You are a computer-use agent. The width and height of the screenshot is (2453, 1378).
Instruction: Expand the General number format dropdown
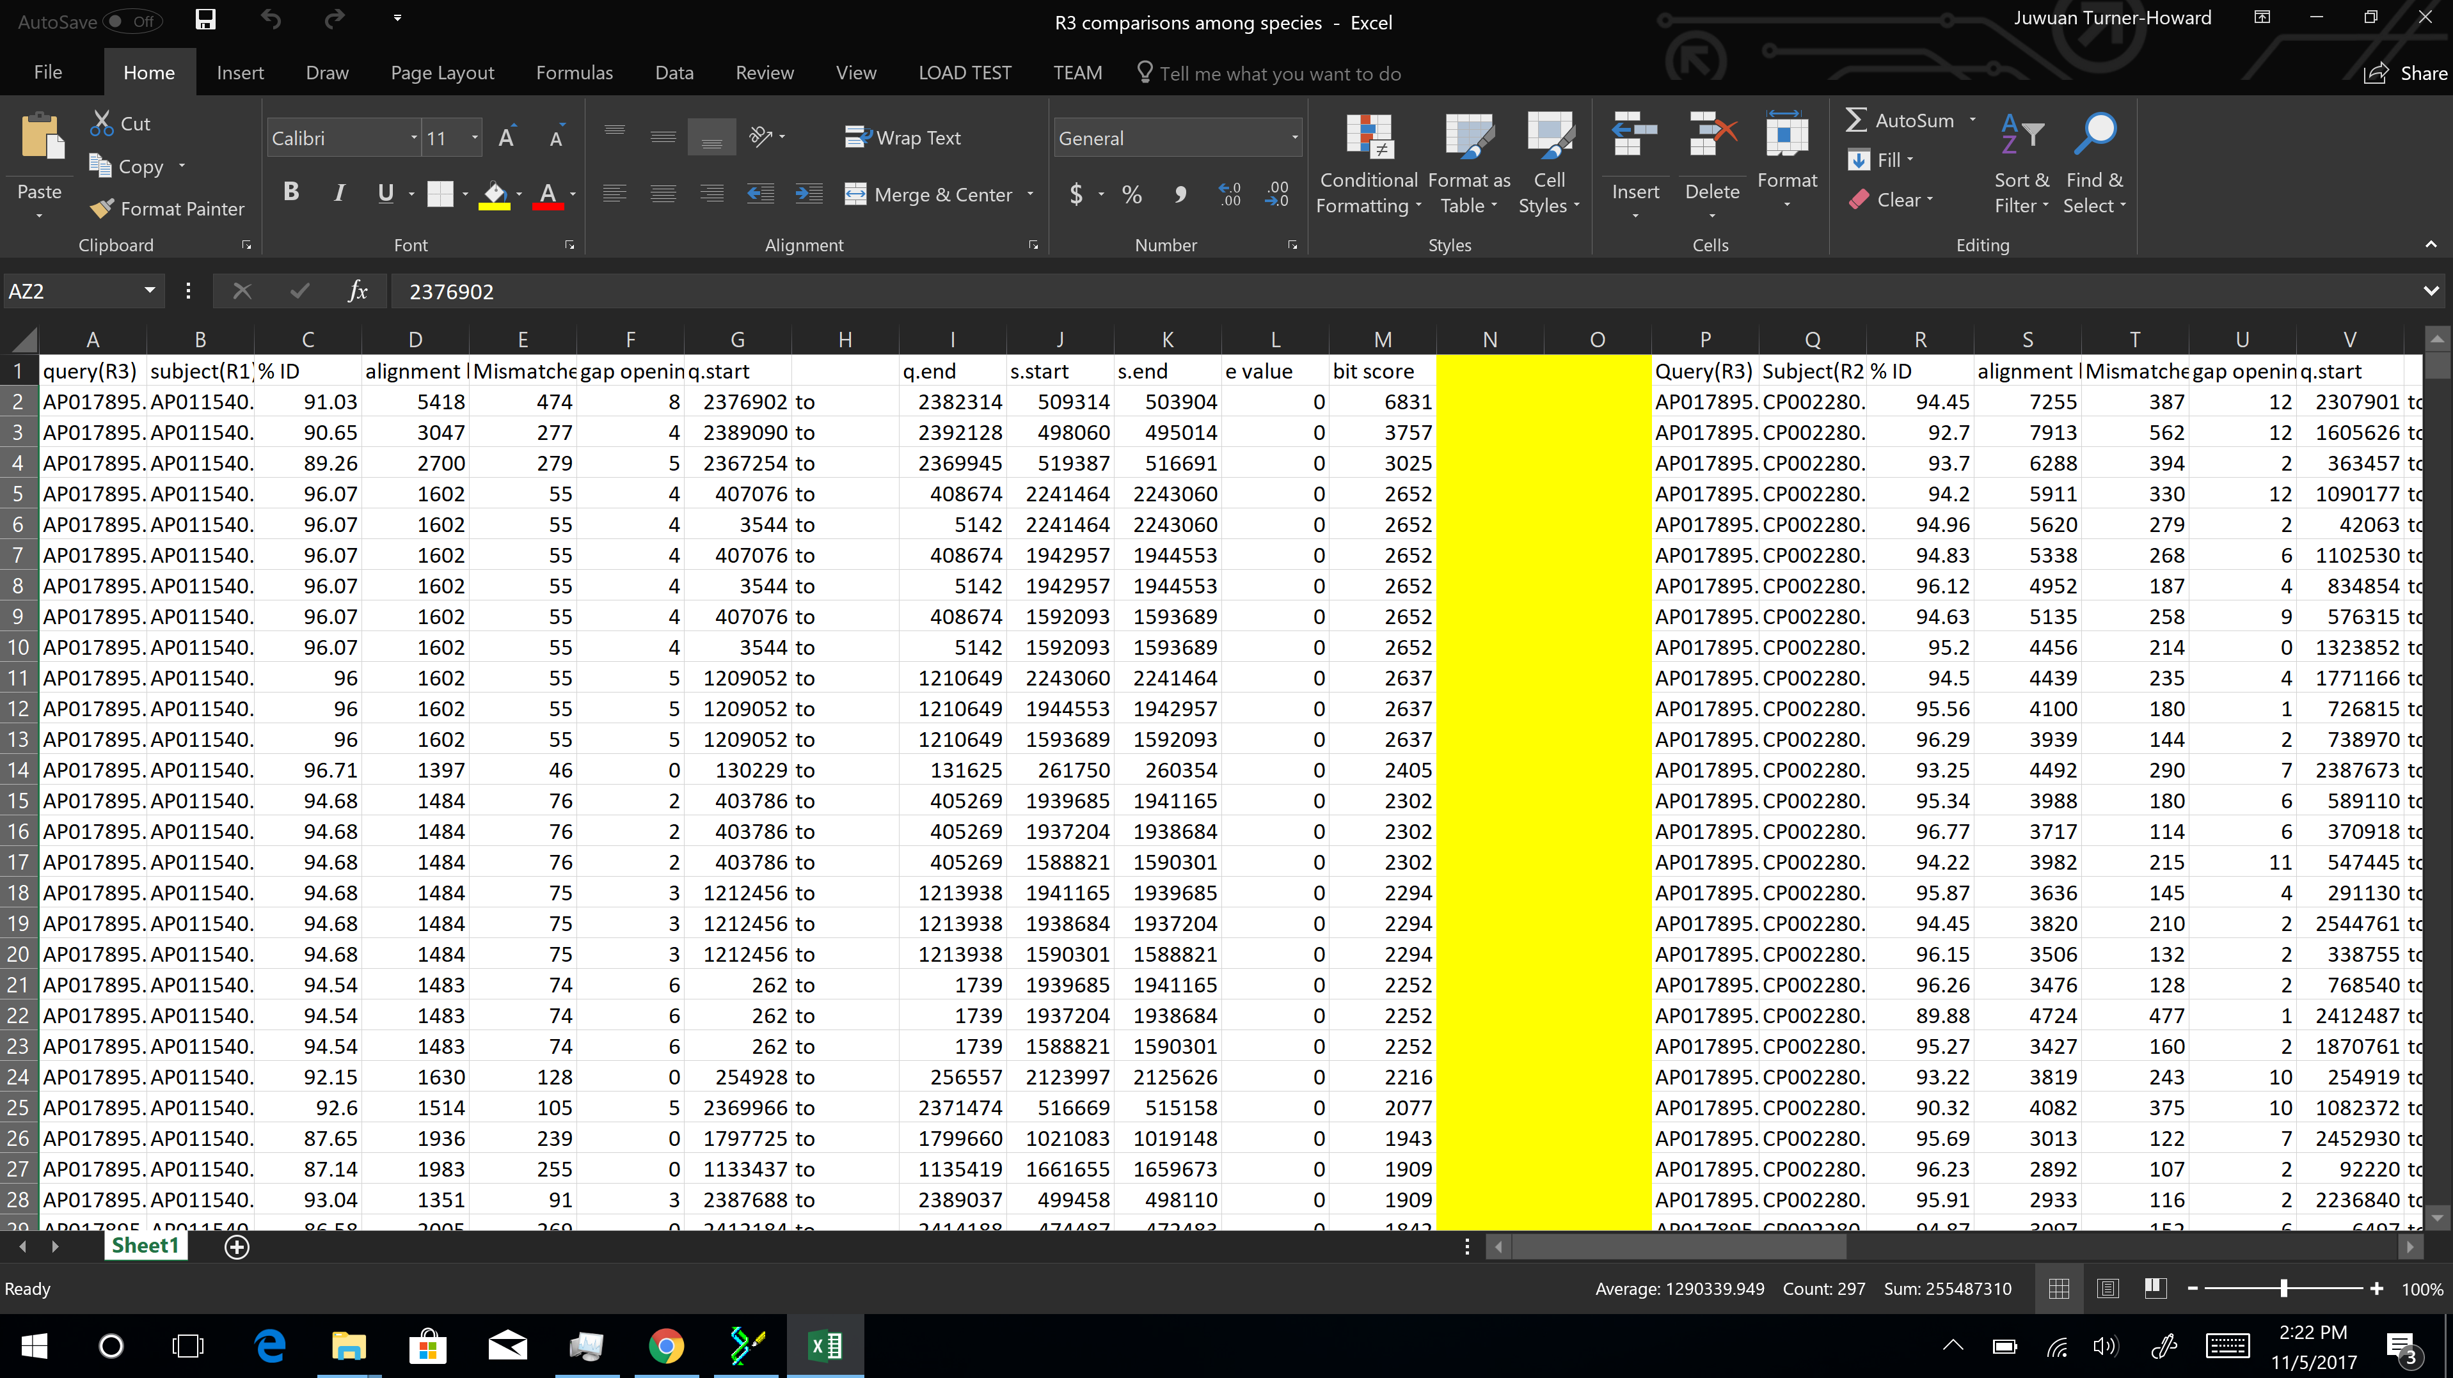click(x=1294, y=138)
